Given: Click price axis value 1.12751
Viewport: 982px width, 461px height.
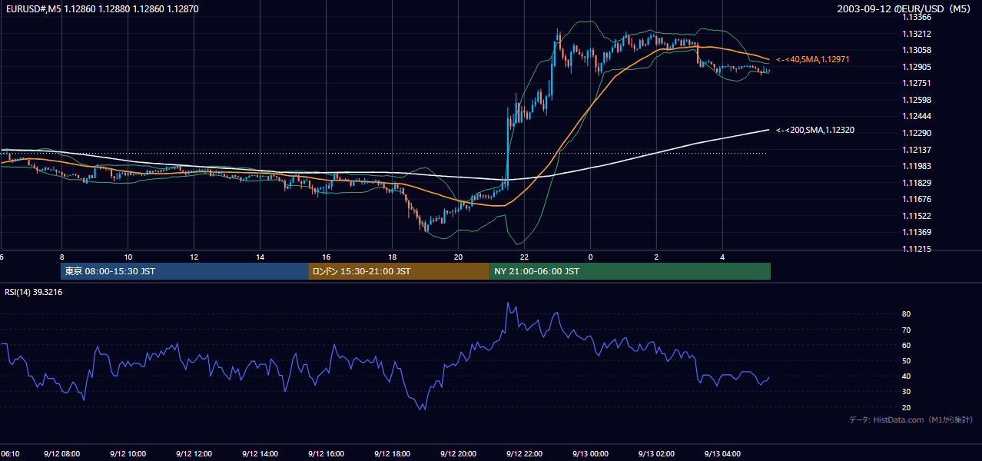Looking at the screenshot, I should (x=917, y=83).
